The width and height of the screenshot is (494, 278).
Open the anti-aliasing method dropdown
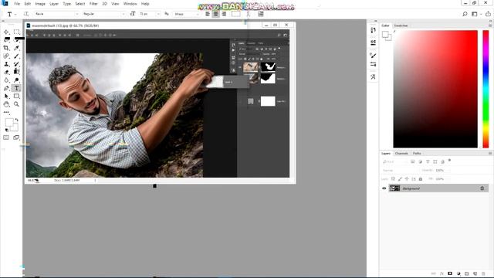click(187, 14)
